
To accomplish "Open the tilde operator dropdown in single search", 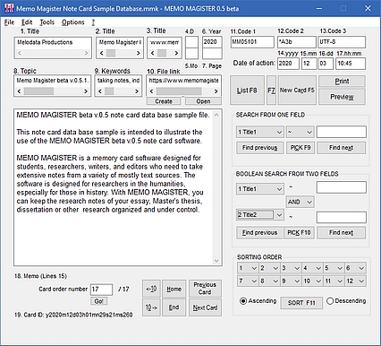I will tap(300, 132).
